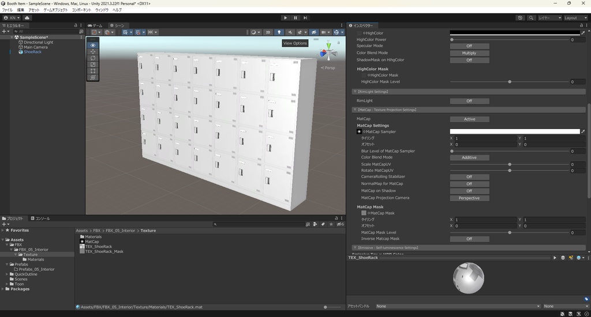Toggle scene effects (skybox/fx) button
The image size is (591, 317).
(x=300, y=32)
